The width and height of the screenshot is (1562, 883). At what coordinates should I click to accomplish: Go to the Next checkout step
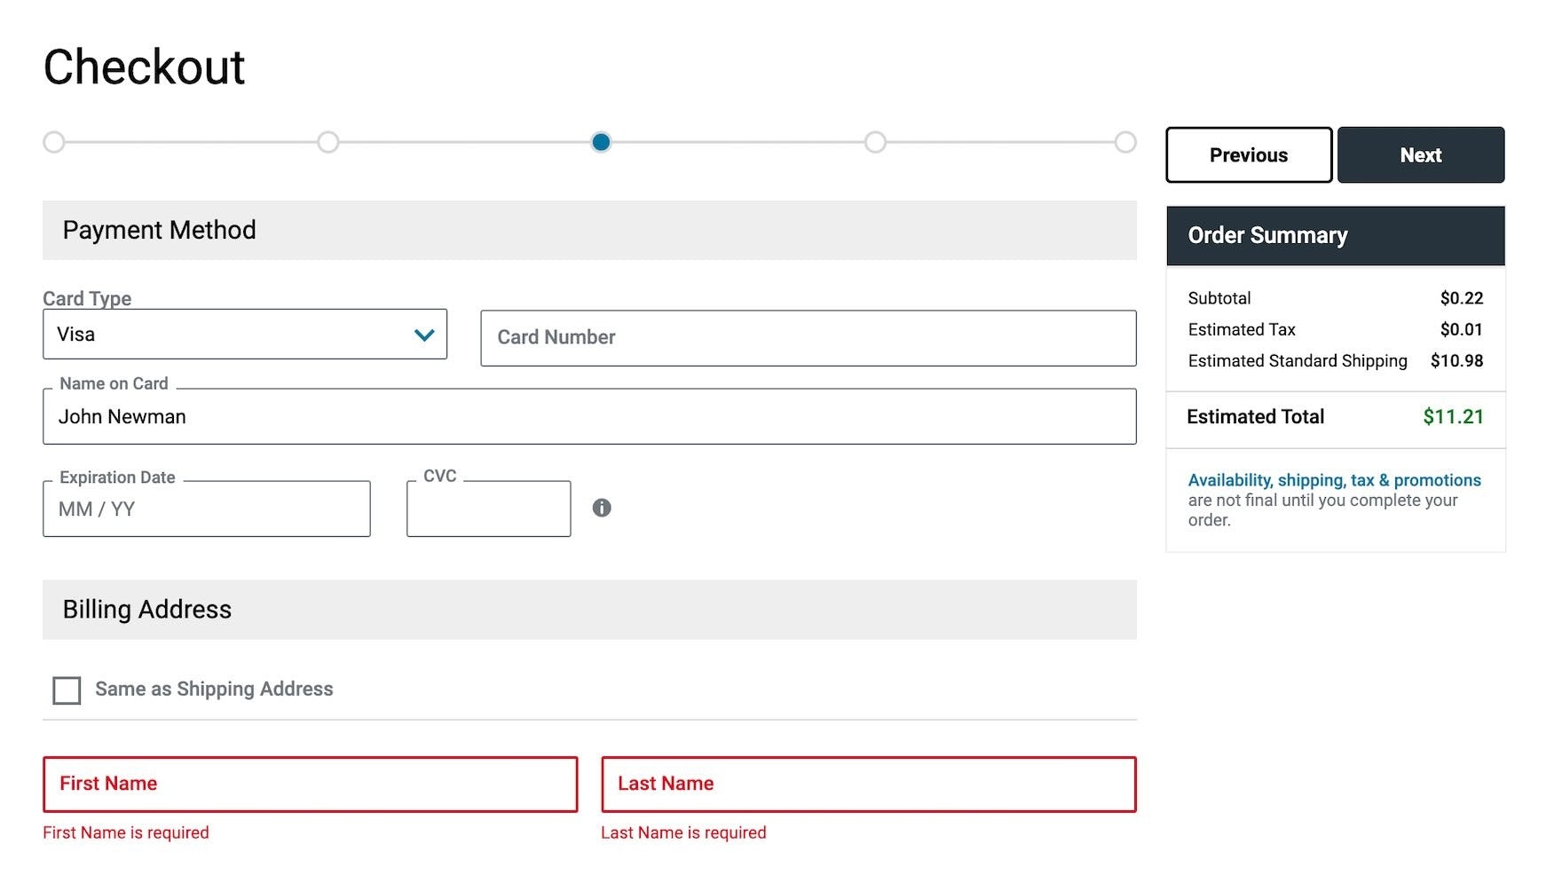(x=1420, y=155)
